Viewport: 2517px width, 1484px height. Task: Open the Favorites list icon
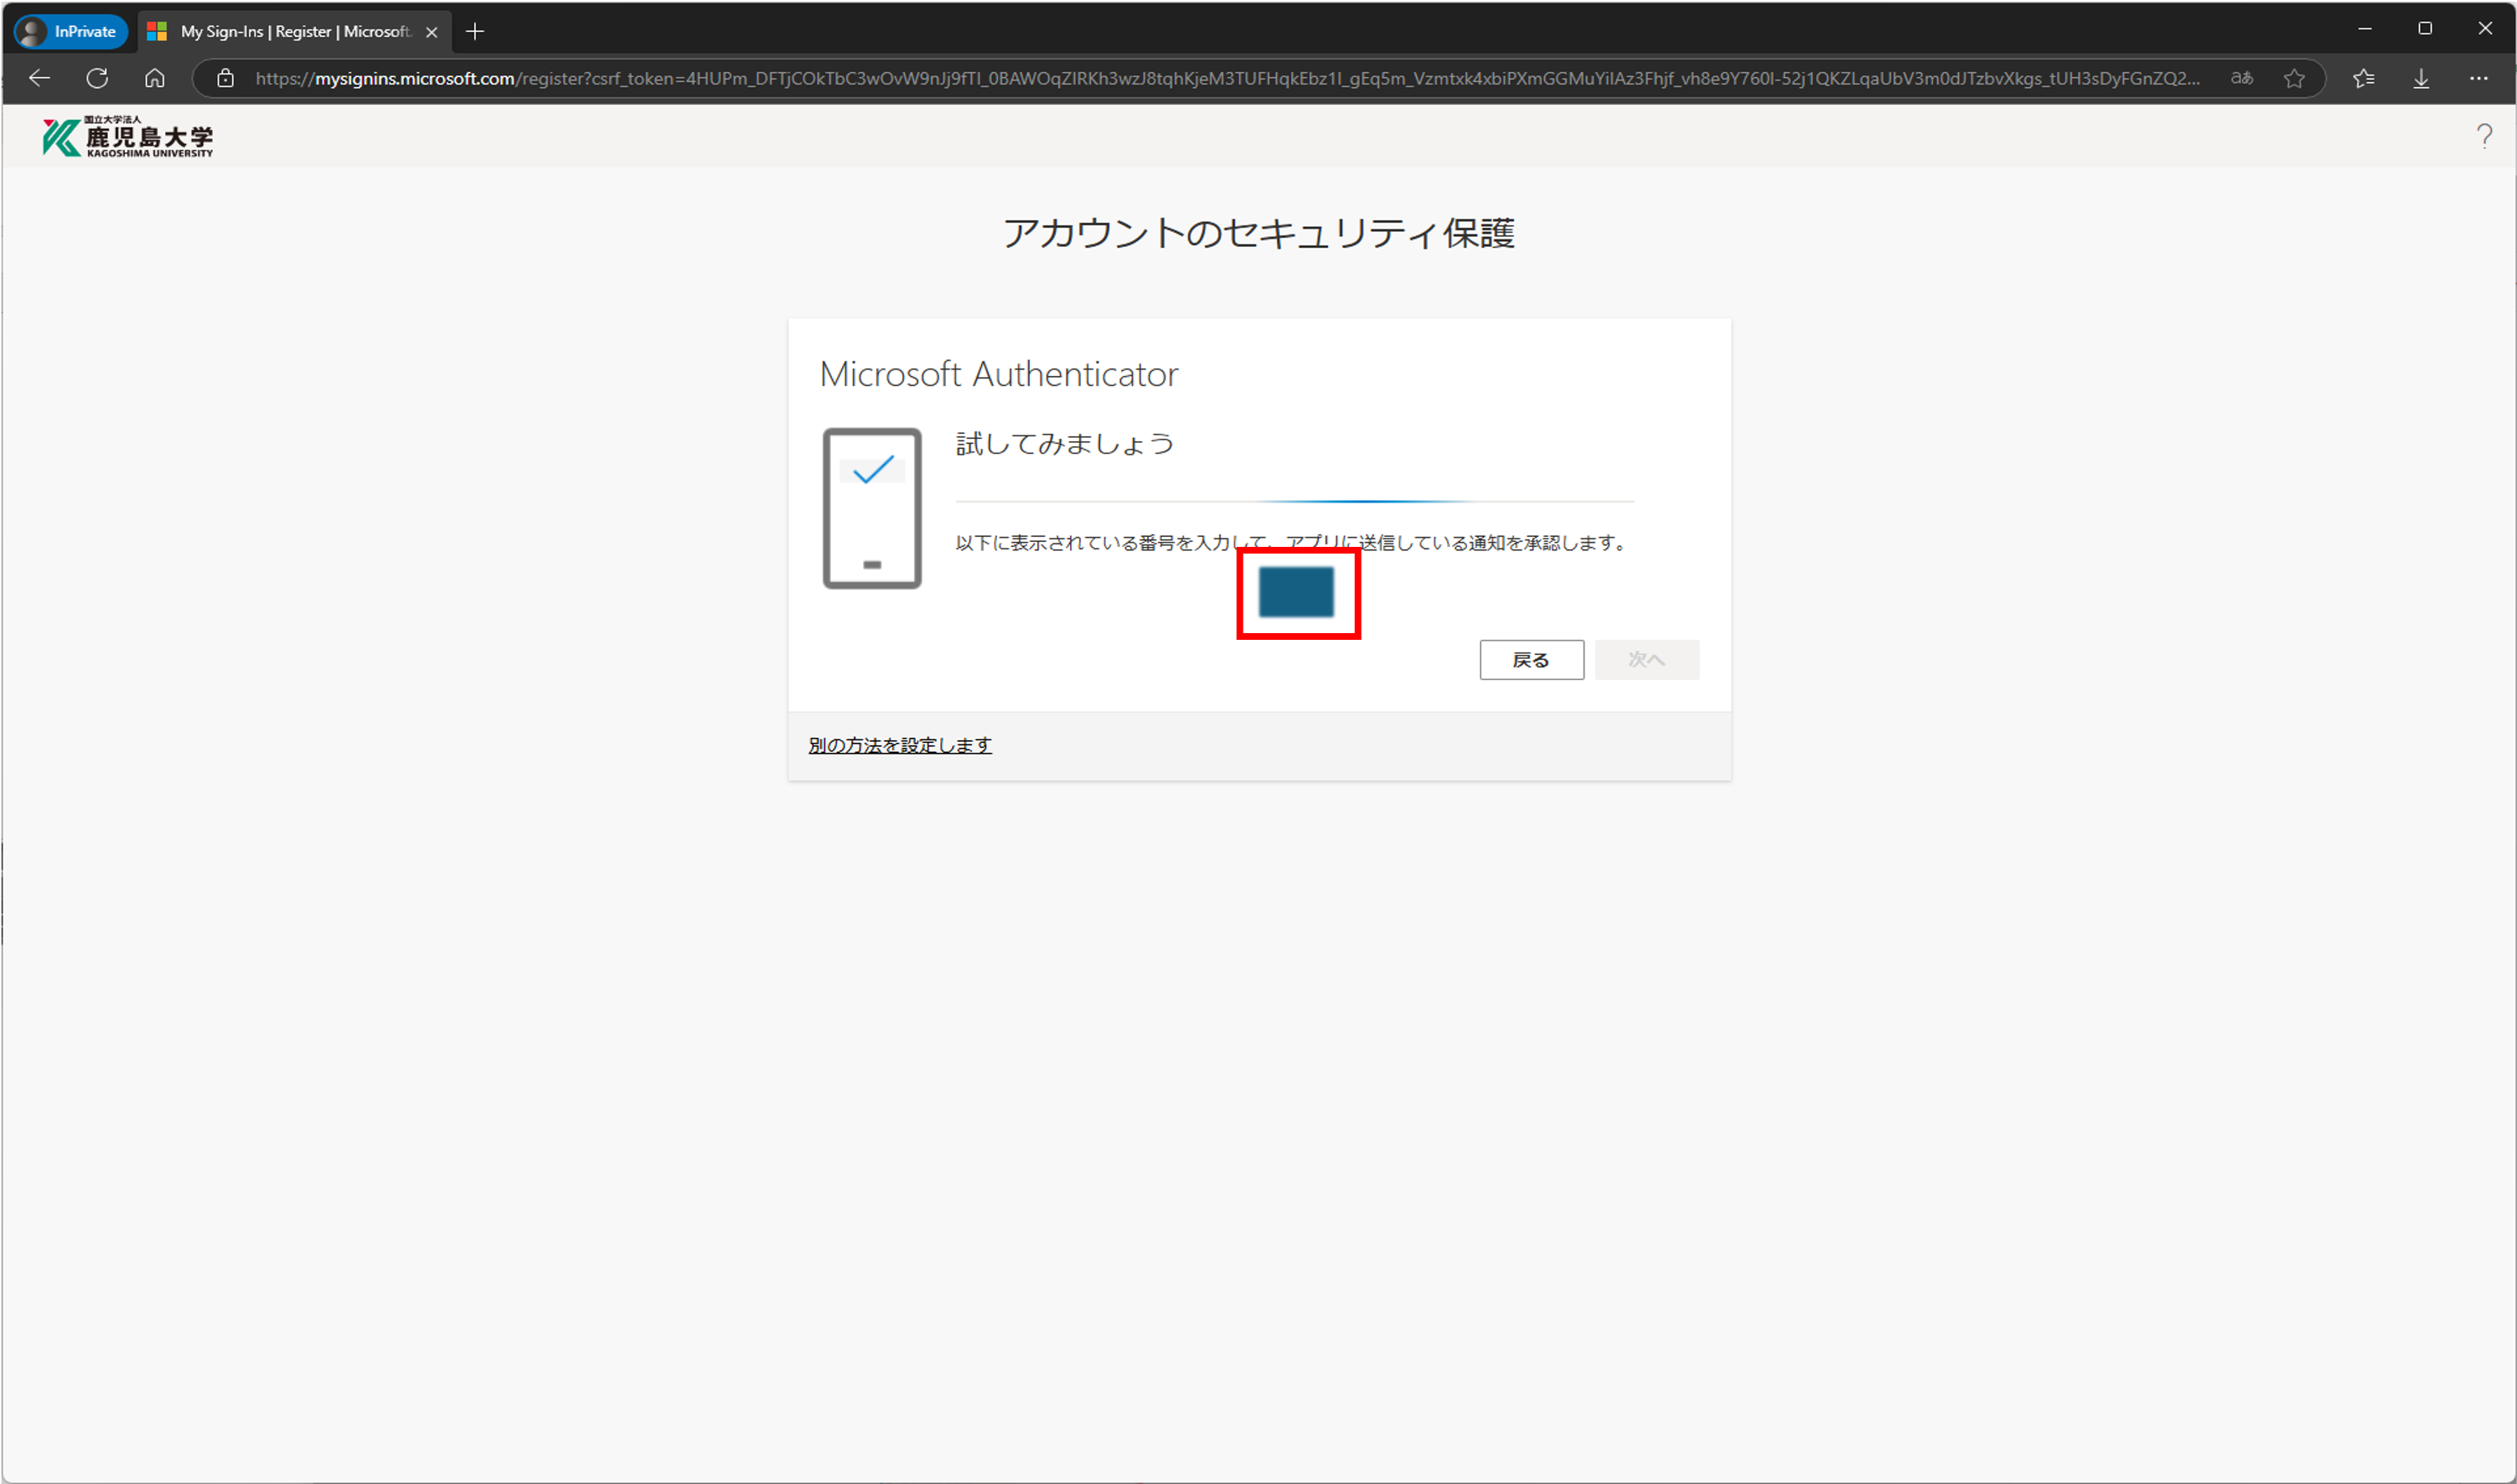coord(2364,78)
